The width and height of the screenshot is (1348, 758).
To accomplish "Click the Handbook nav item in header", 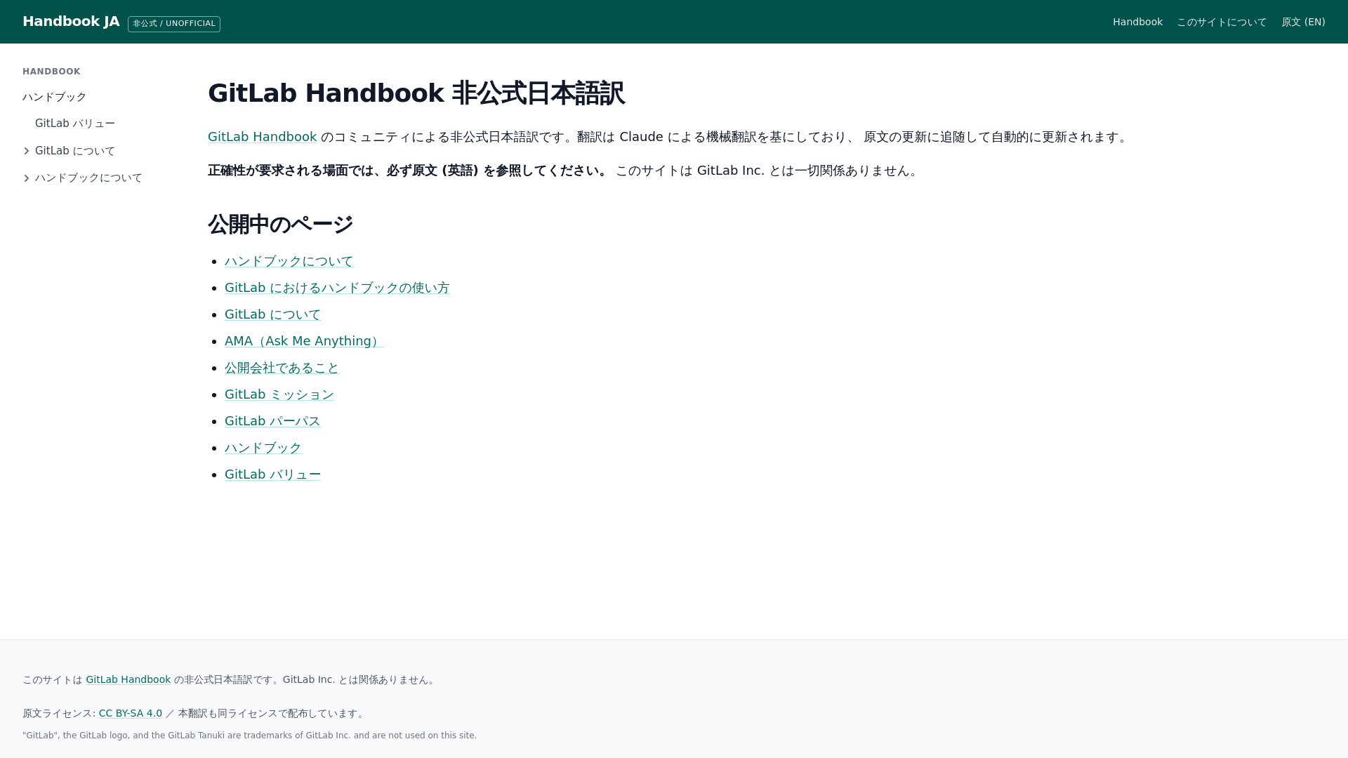I will [1137, 22].
